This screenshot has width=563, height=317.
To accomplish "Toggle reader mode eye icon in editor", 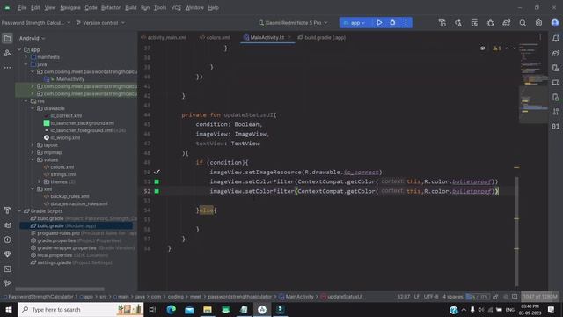I will [483, 48].
